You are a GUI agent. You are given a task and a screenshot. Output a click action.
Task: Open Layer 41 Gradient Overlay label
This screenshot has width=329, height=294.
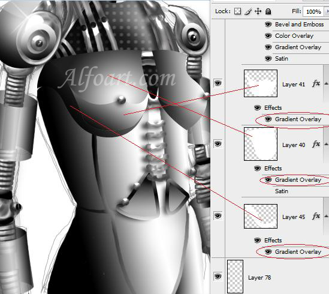(x=298, y=119)
